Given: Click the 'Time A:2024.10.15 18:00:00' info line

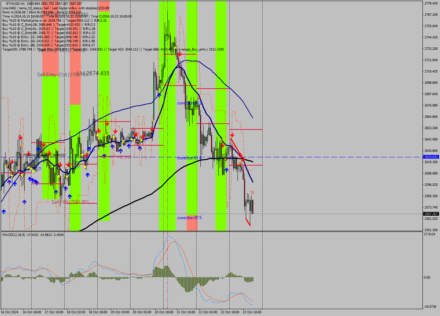Looking at the screenshot, I should pos(67,16).
